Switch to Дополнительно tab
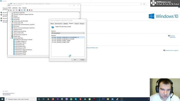 coord(58,24)
